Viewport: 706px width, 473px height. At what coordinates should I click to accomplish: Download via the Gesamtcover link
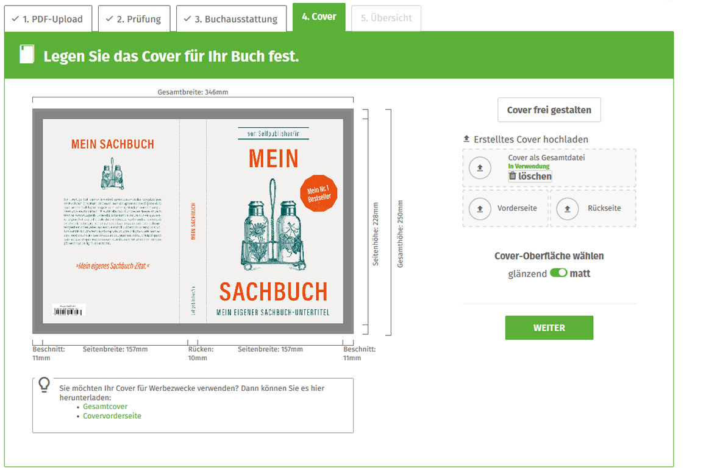[105, 407]
